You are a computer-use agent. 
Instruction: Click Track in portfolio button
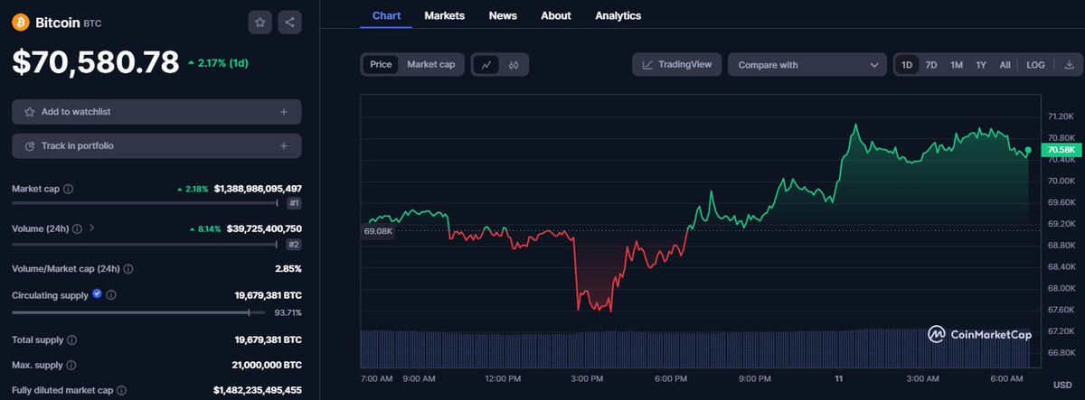click(x=156, y=145)
